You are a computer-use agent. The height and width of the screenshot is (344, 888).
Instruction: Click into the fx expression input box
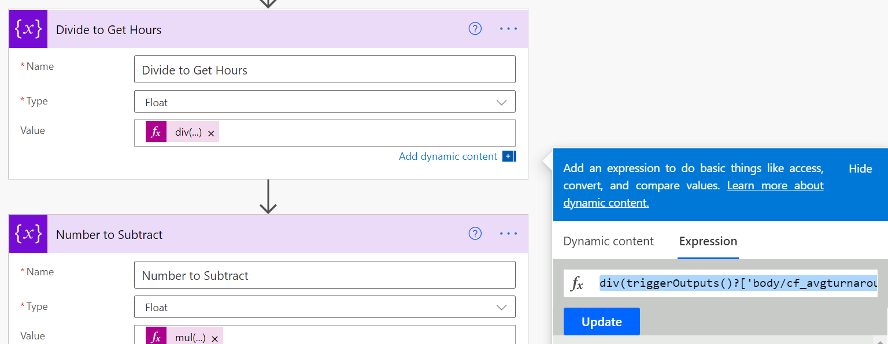737,283
